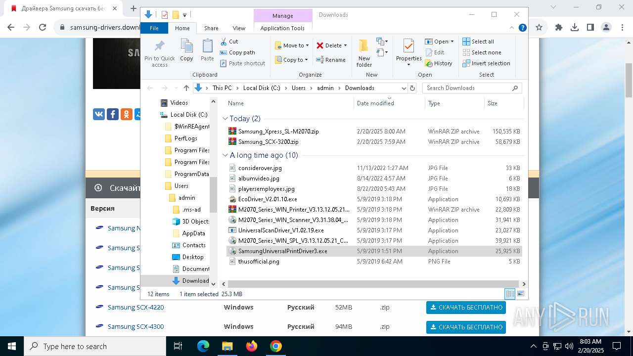
Task: Click Paste shortcut in Clipboard group
Action: (x=242, y=63)
